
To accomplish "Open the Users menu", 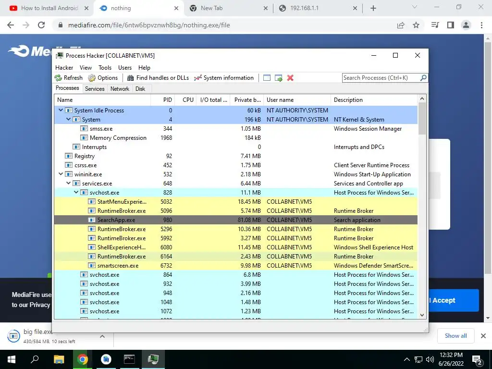I will tap(125, 67).
